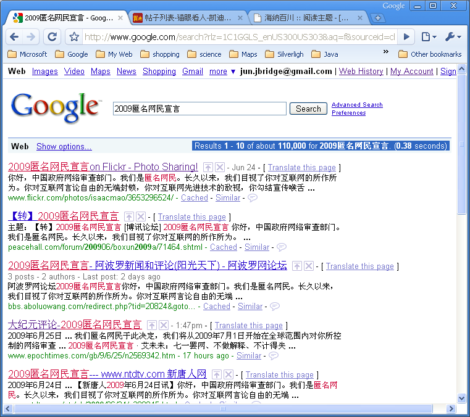The height and width of the screenshot is (417, 470).
Task: Open the page control menu
Action: [x=429, y=37]
